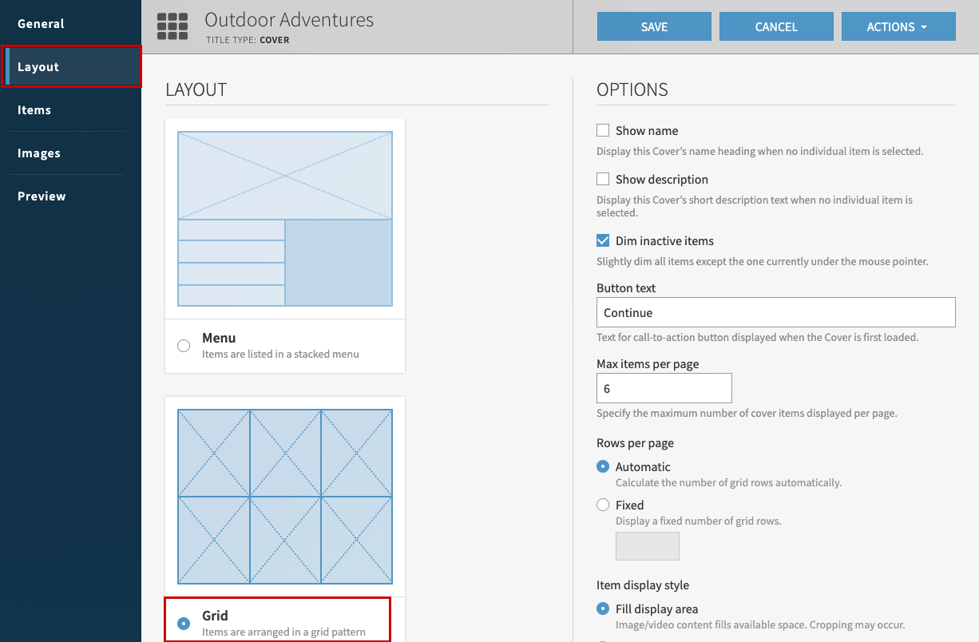The width and height of the screenshot is (979, 642).
Task: Select Fill display area style
Action: pos(603,608)
